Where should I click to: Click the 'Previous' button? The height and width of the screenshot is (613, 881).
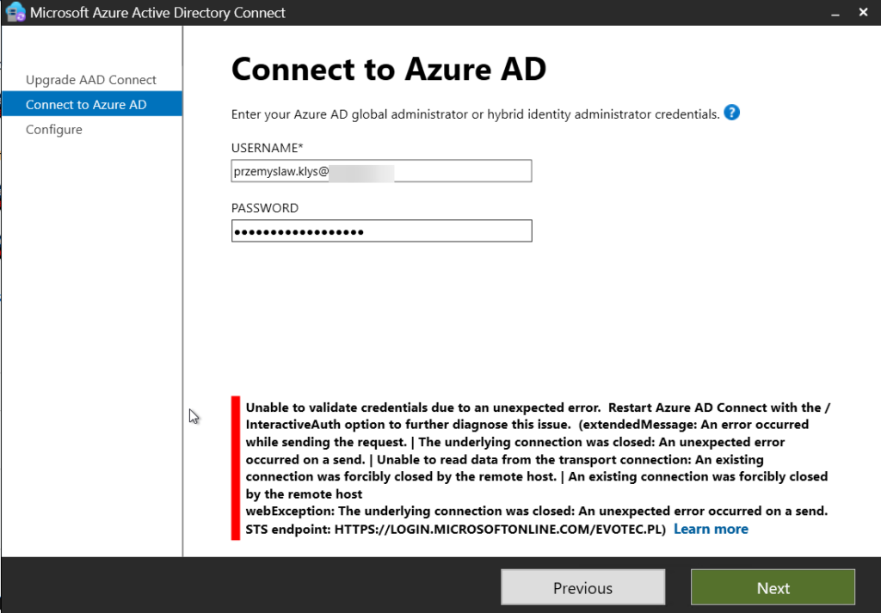pyautogui.click(x=582, y=587)
